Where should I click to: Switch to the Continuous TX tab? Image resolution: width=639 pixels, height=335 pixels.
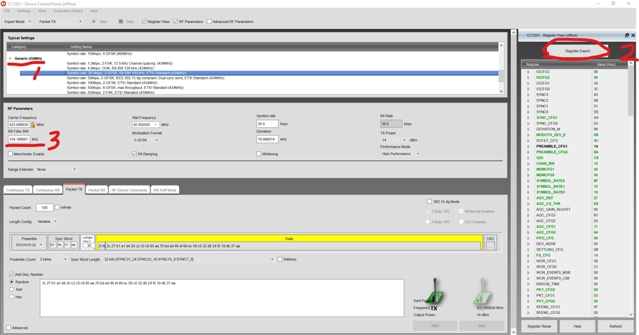[18, 190]
